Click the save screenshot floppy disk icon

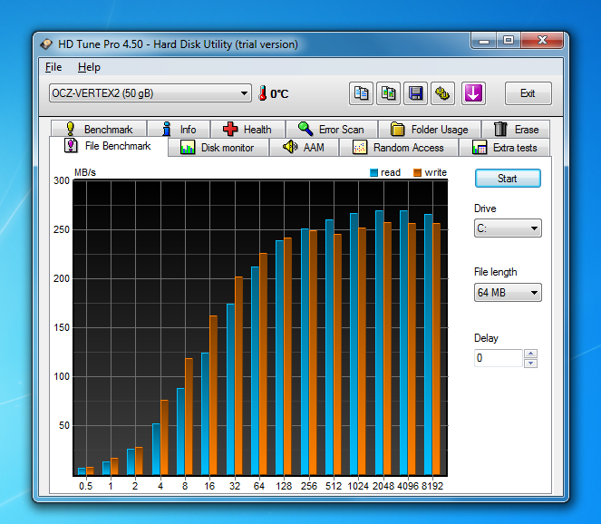pos(416,93)
